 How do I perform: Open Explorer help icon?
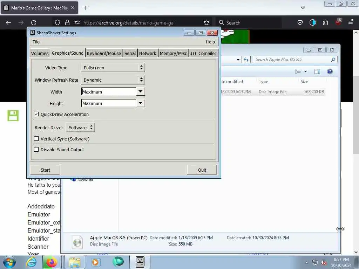click(330, 71)
